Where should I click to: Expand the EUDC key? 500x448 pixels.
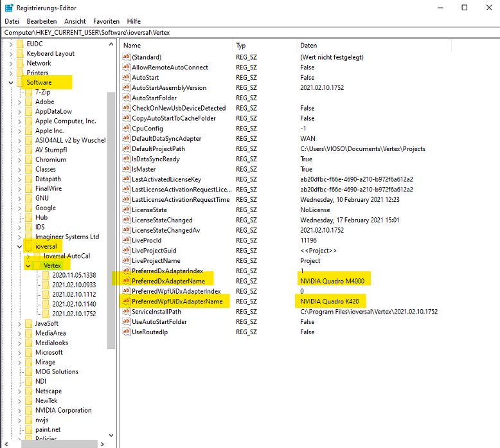[11, 44]
